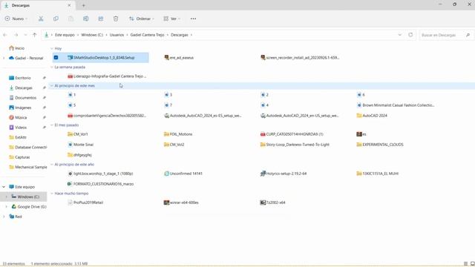Click the Share icon in toolbar
This screenshot has height=267, width=475.
[x=101, y=19]
